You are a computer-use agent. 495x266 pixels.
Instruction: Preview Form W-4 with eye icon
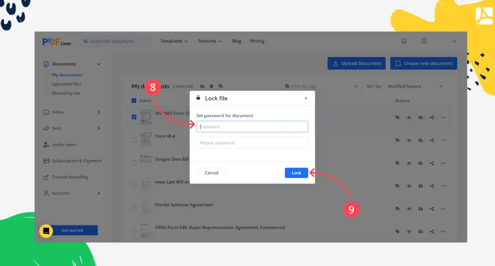coord(409,140)
